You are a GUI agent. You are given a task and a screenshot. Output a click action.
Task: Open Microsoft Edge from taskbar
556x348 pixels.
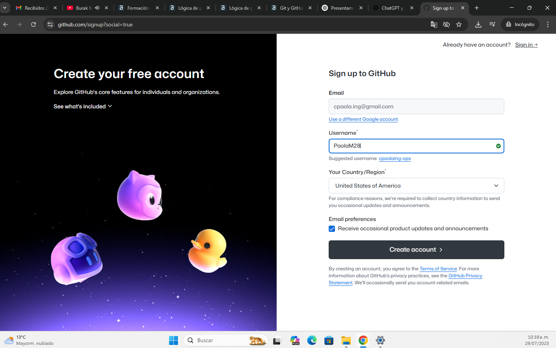pyautogui.click(x=312, y=341)
